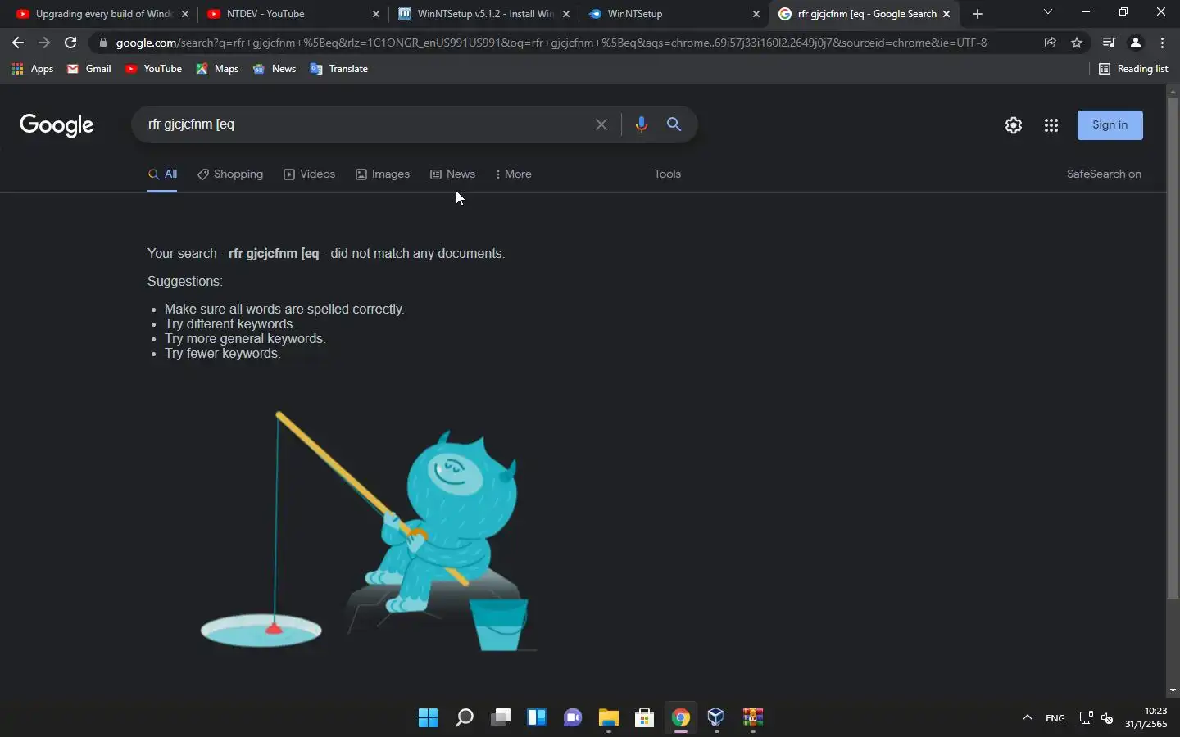Viewport: 1180px width, 737px height.
Task: Switch to the WinNTSetup tab
Action: pos(674,14)
